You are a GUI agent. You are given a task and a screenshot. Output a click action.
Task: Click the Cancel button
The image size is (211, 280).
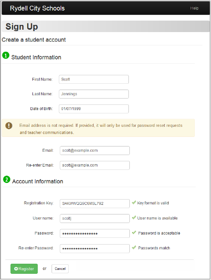coord(60,269)
